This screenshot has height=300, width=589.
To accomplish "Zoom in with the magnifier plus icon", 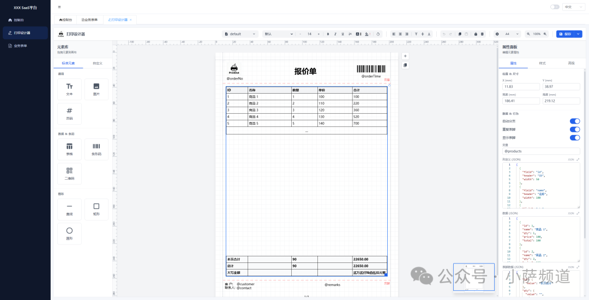I will [545, 34].
